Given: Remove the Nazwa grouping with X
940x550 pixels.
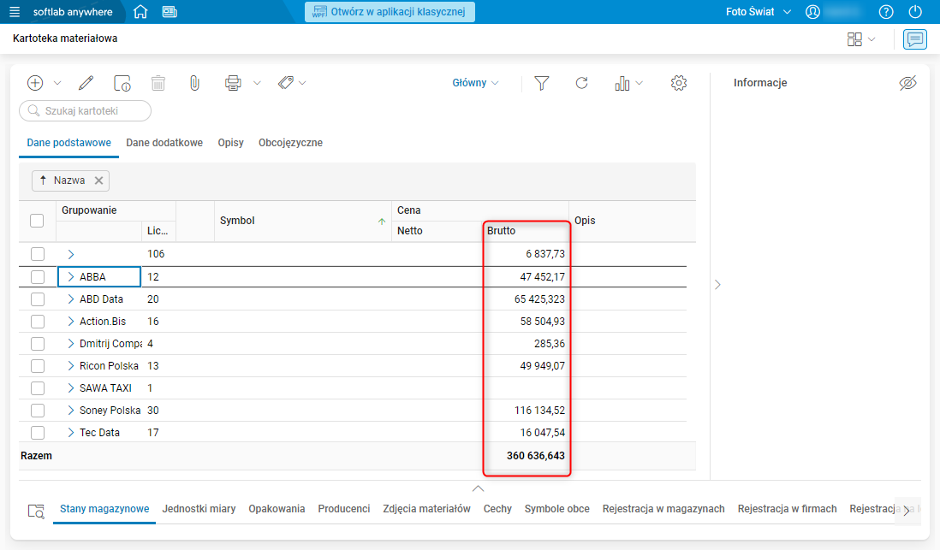Looking at the screenshot, I should (99, 180).
